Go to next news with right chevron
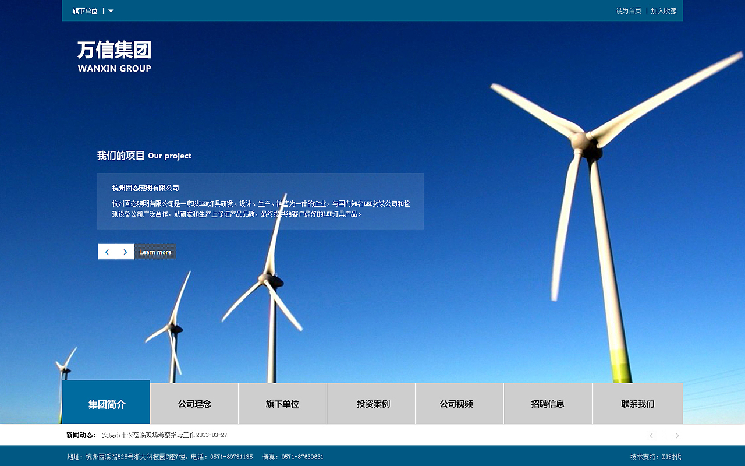Viewport: 745px width, 466px height. [x=677, y=436]
